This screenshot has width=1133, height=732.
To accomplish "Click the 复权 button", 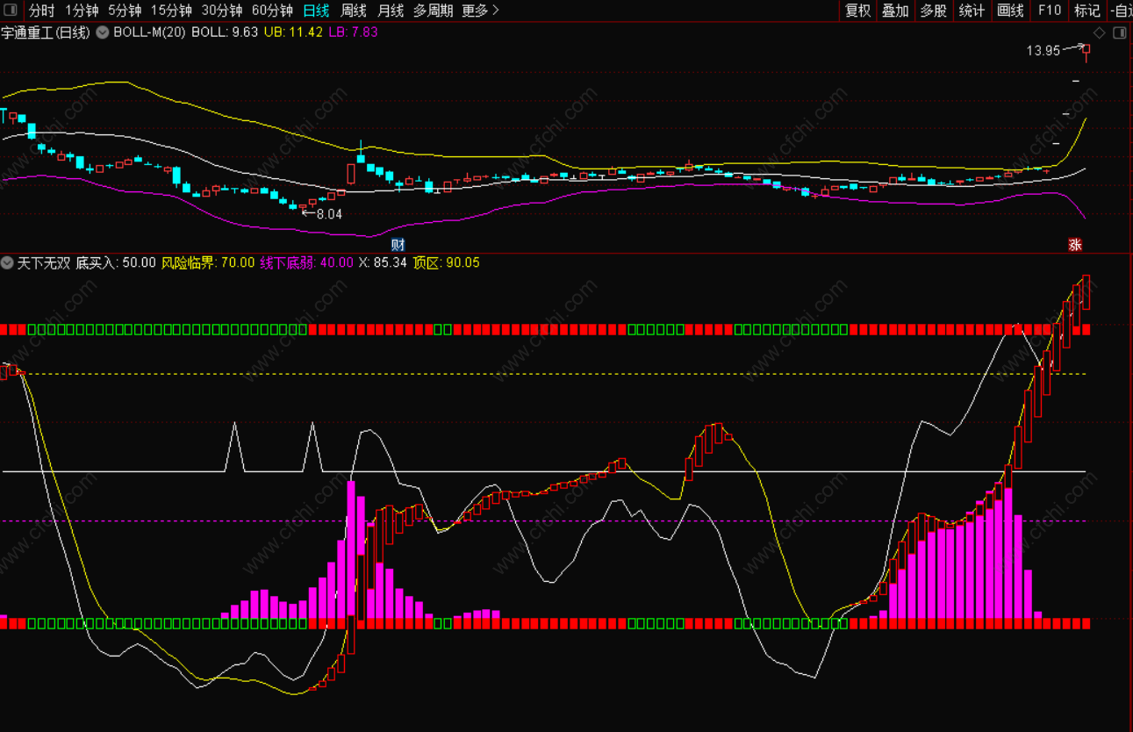I will tap(857, 11).
